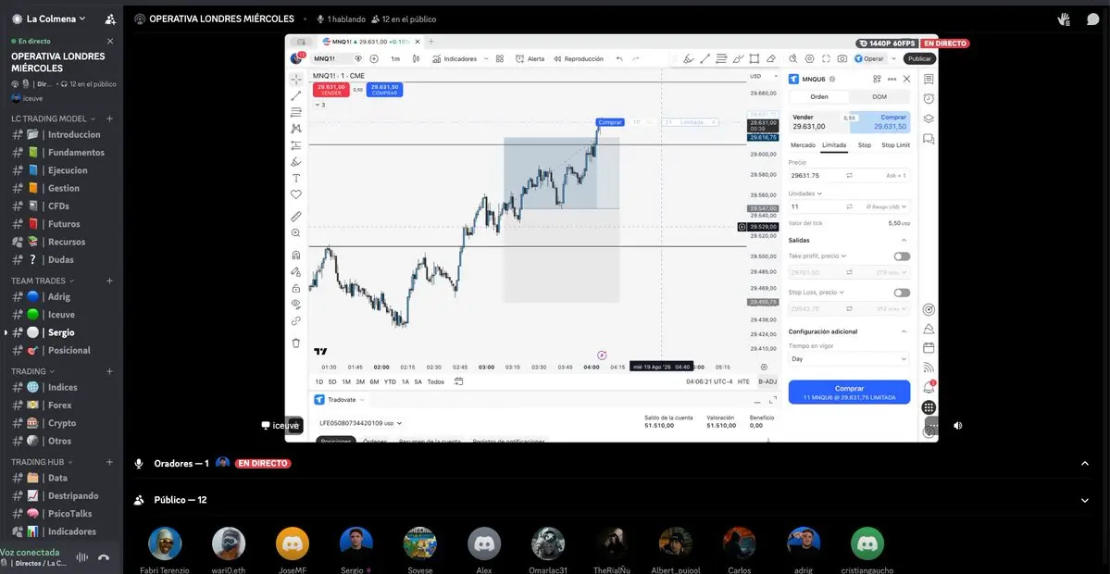Viewport: 1110px width, 574px height.
Task: Set chart range to YTD
Action: click(390, 381)
